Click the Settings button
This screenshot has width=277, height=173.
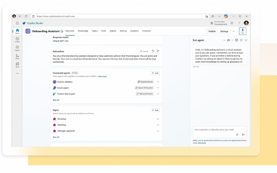(x=224, y=31)
